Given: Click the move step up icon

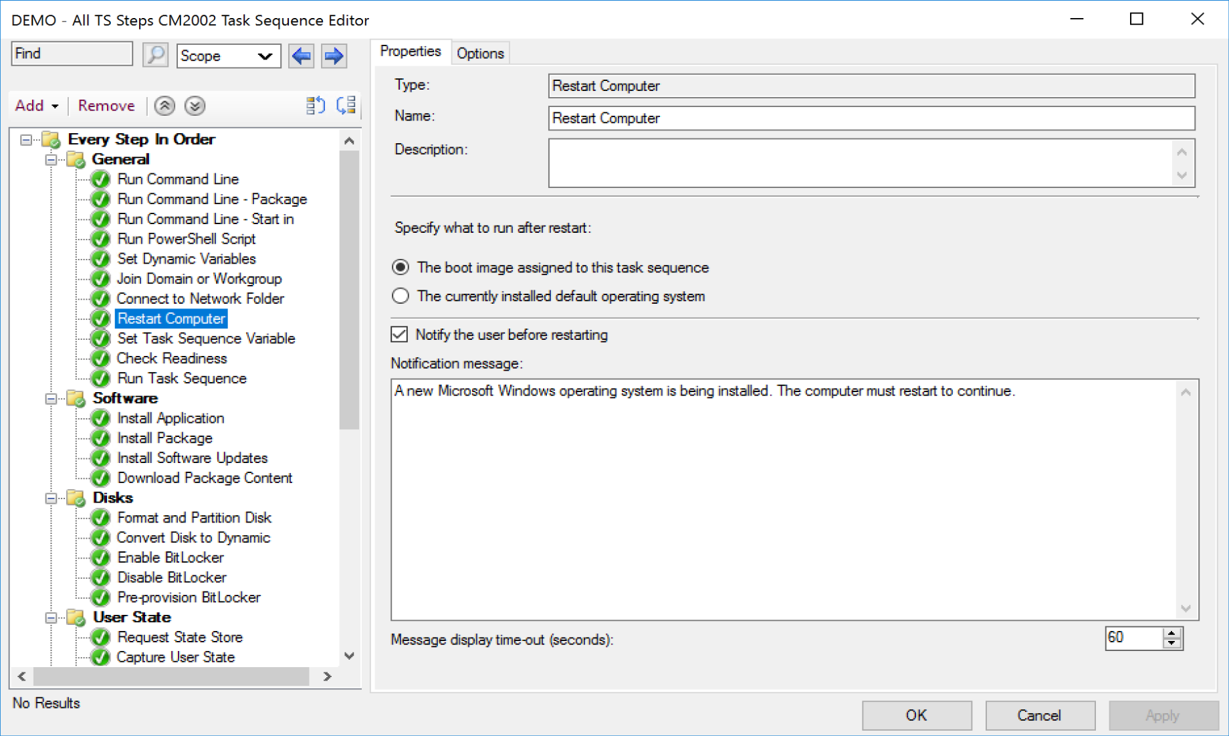Looking at the screenshot, I should [164, 106].
